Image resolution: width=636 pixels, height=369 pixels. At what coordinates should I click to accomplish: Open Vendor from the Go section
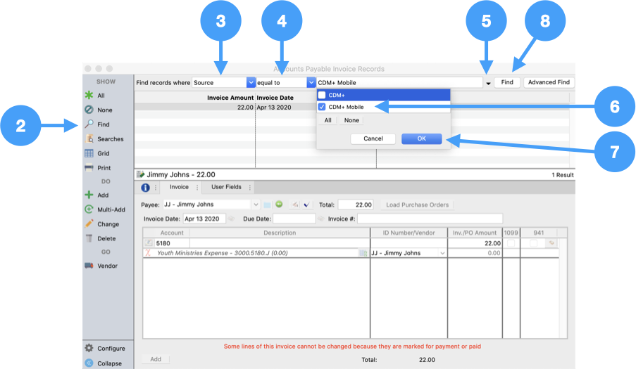point(89,266)
